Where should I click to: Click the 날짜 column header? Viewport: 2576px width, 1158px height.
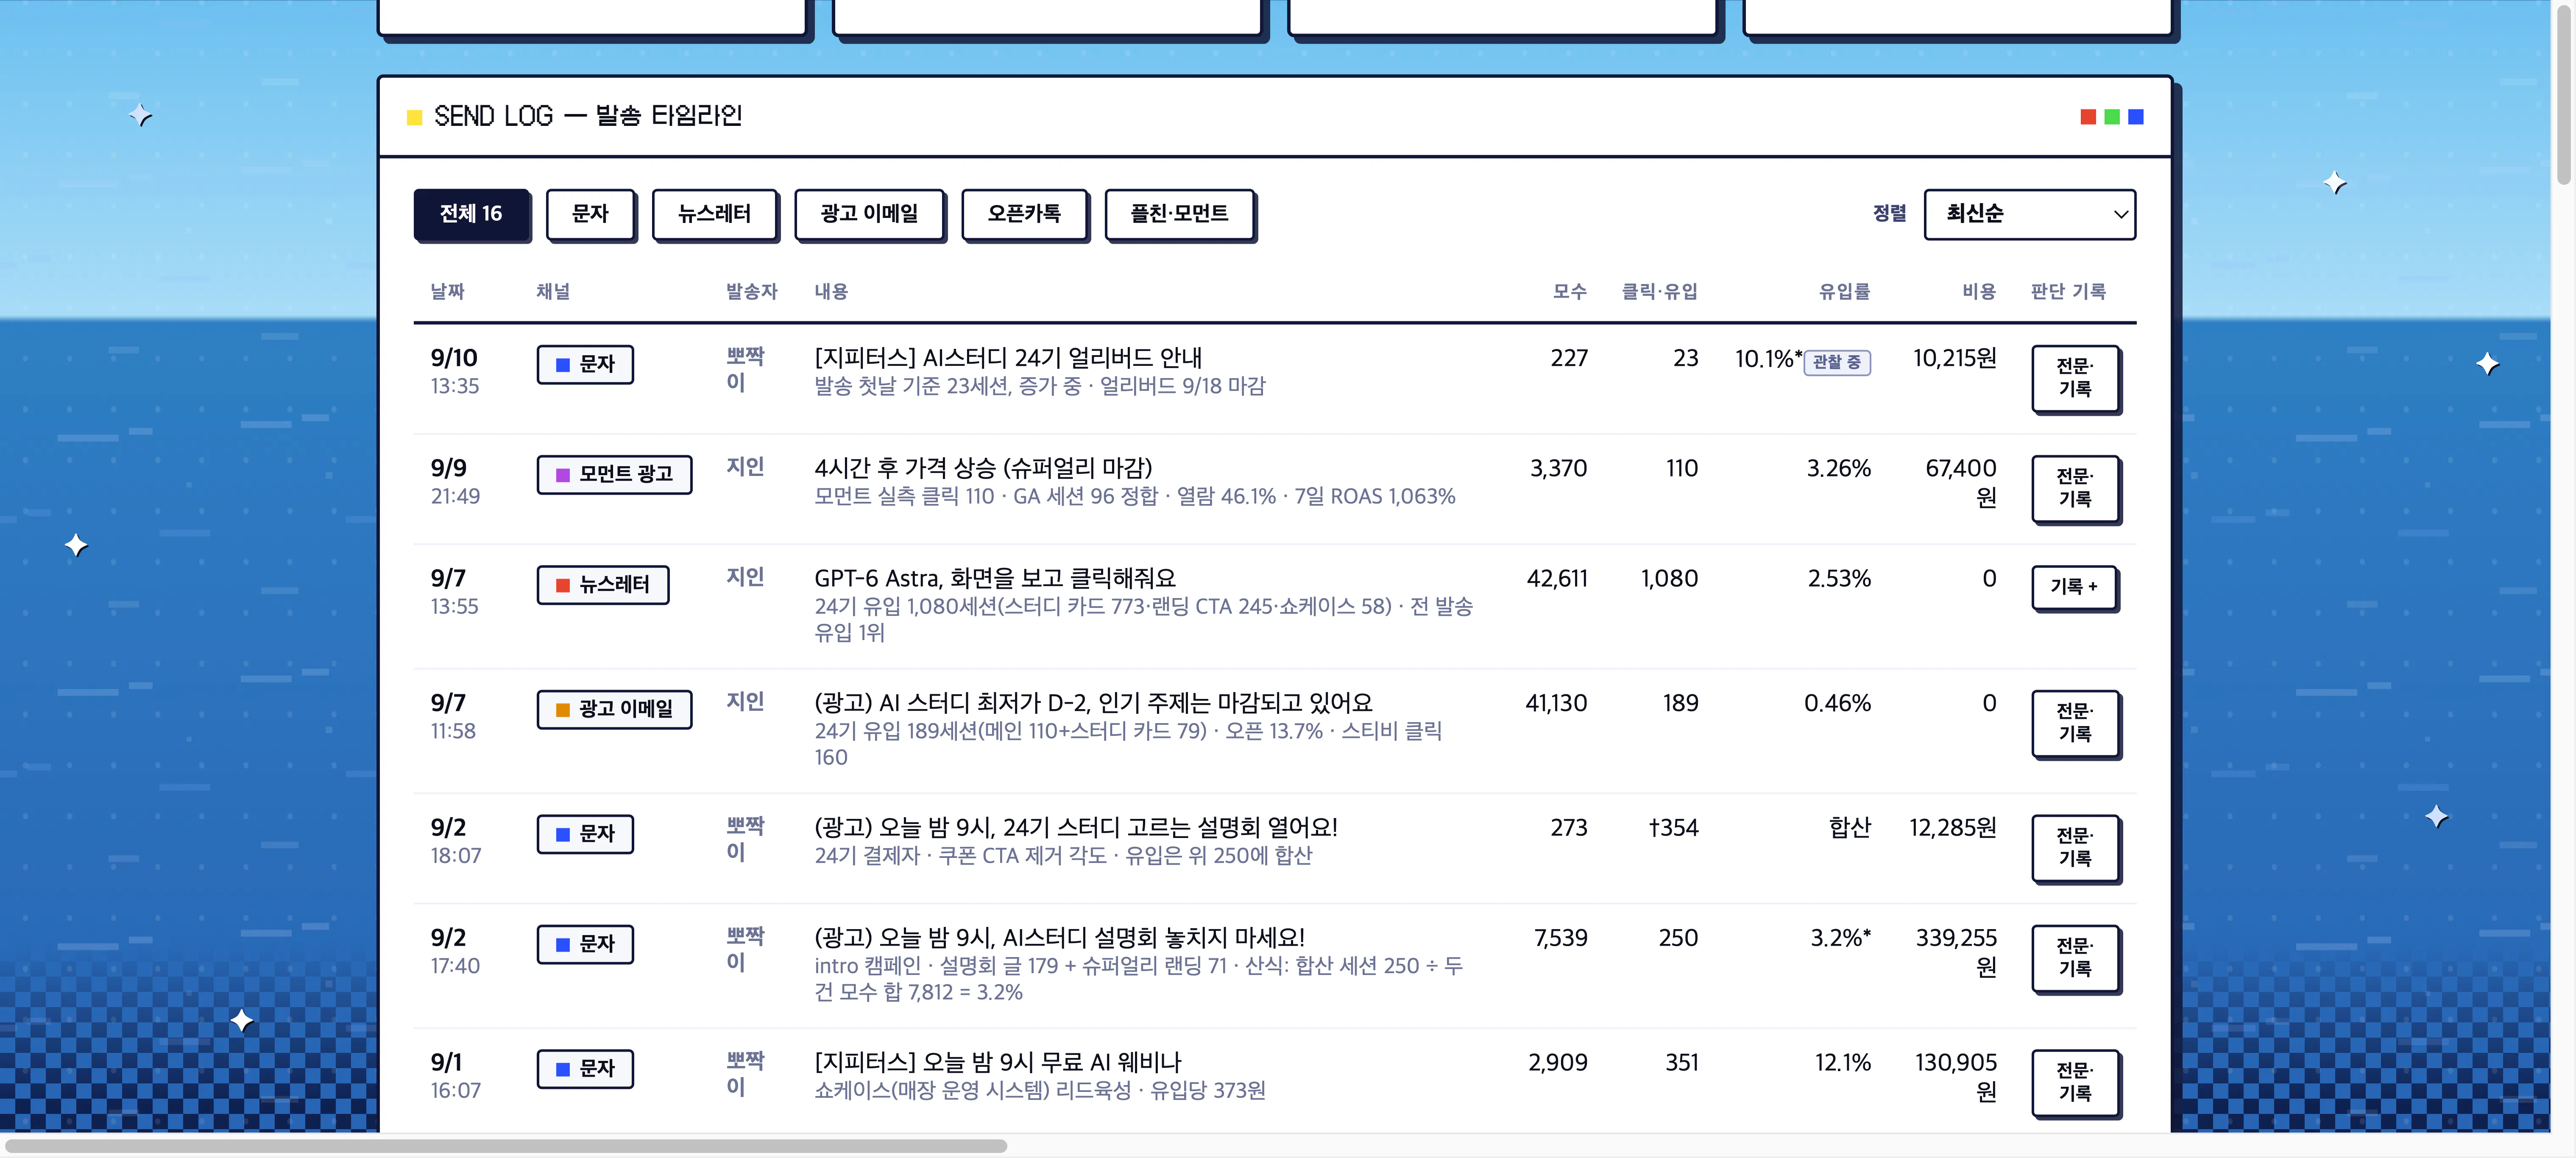coord(447,291)
